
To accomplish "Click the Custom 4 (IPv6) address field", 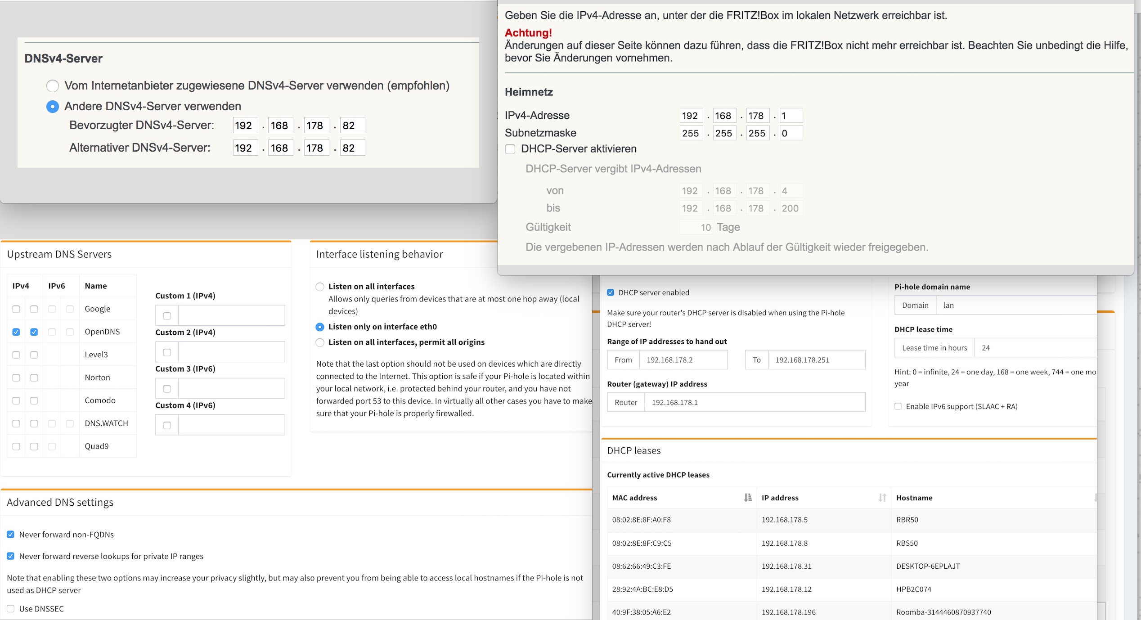I will [232, 425].
